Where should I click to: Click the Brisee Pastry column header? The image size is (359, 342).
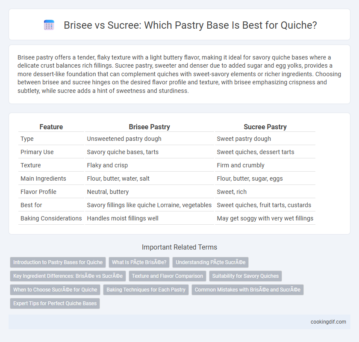tap(149, 127)
